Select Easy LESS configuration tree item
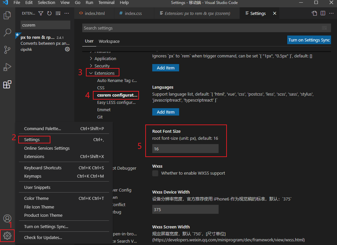 [x=116, y=102]
